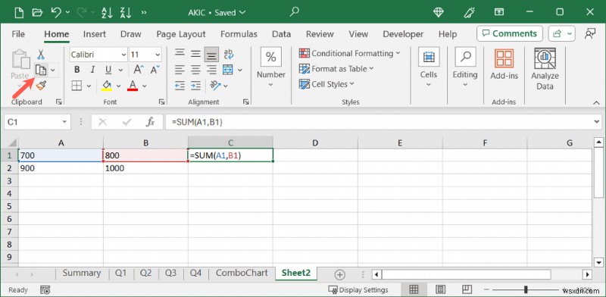This screenshot has width=606, height=297.
Task: Click the Analyze Data icon
Action: coord(545,59)
